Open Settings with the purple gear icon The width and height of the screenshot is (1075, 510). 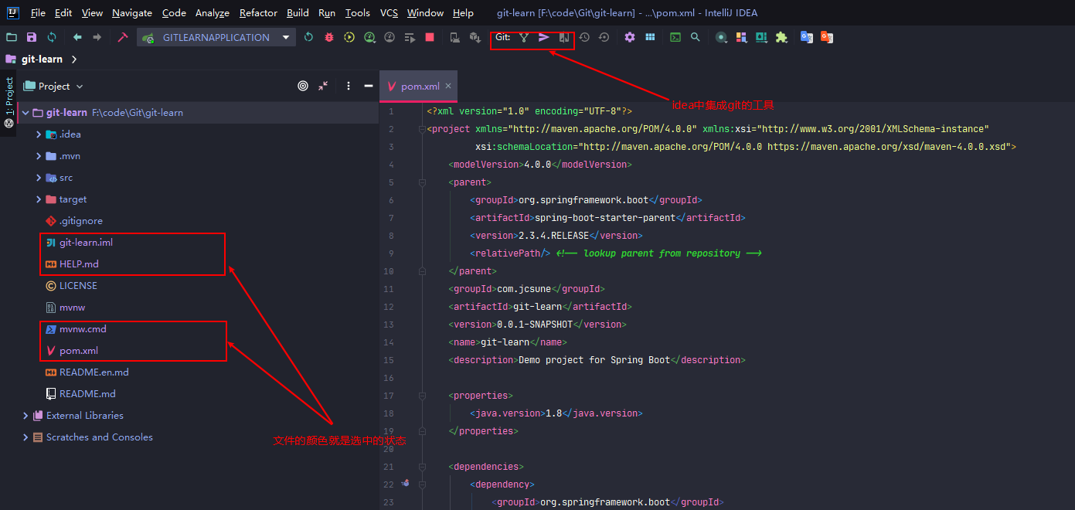(x=630, y=37)
